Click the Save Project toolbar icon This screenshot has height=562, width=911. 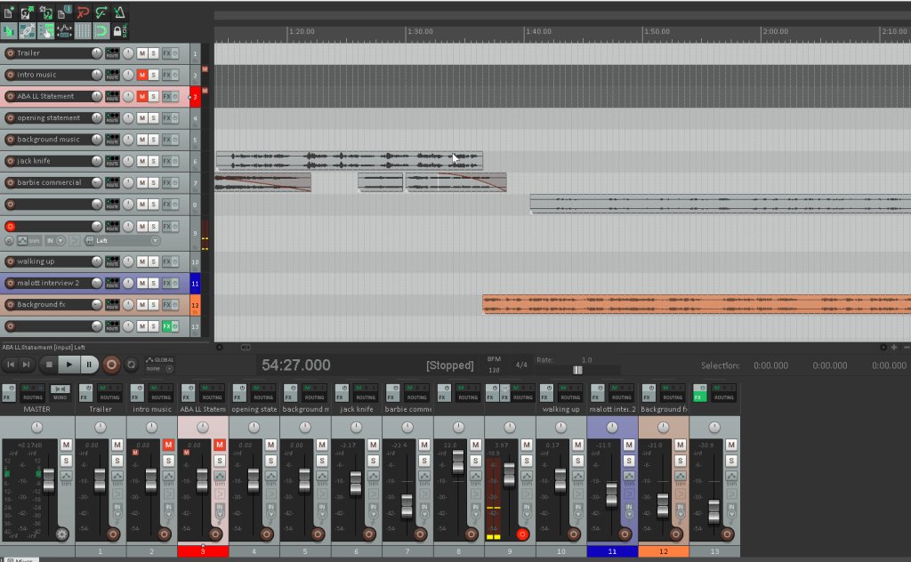[45, 12]
